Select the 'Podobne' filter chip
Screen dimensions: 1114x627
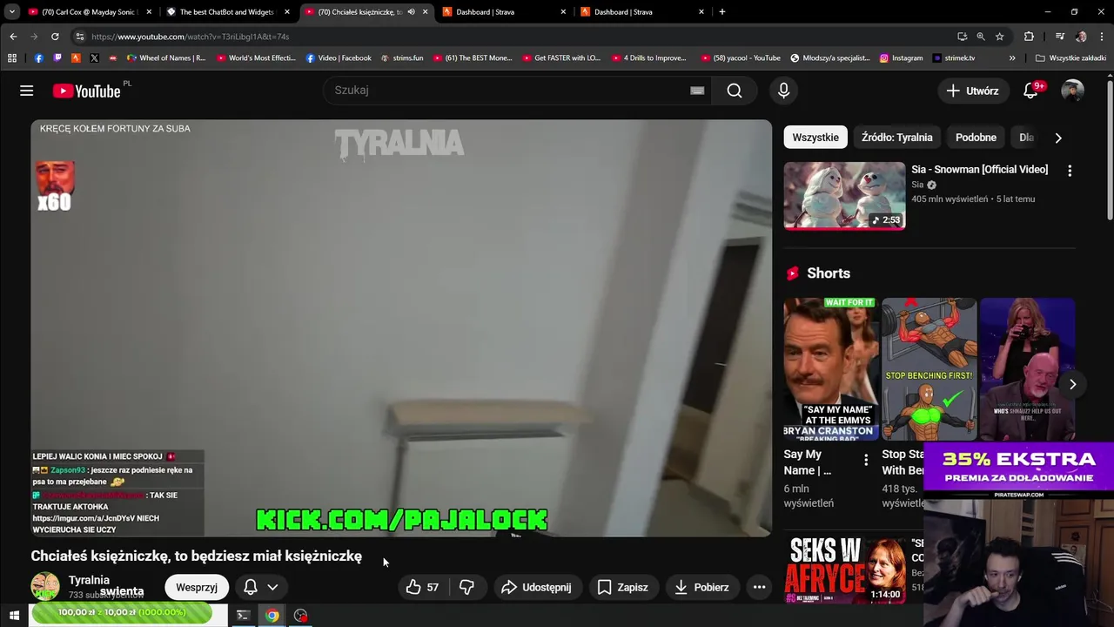tap(976, 138)
